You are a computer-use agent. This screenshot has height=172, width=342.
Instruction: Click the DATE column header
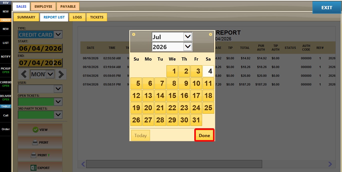click(91, 48)
